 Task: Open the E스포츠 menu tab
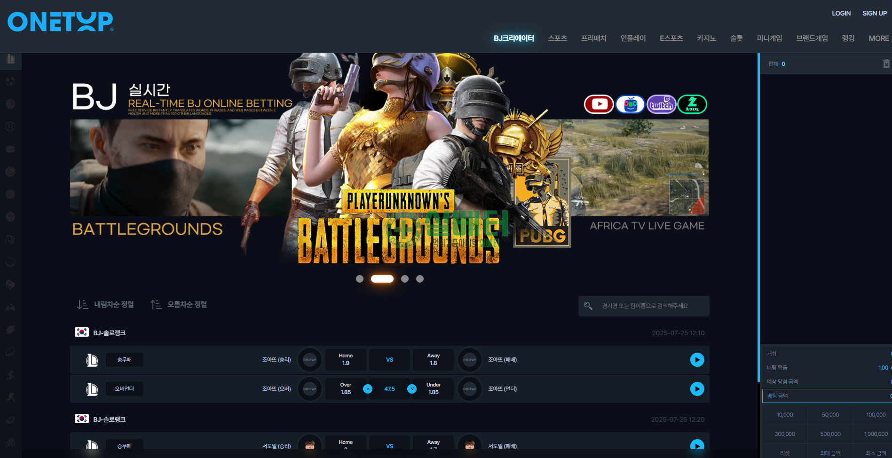[671, 38]
